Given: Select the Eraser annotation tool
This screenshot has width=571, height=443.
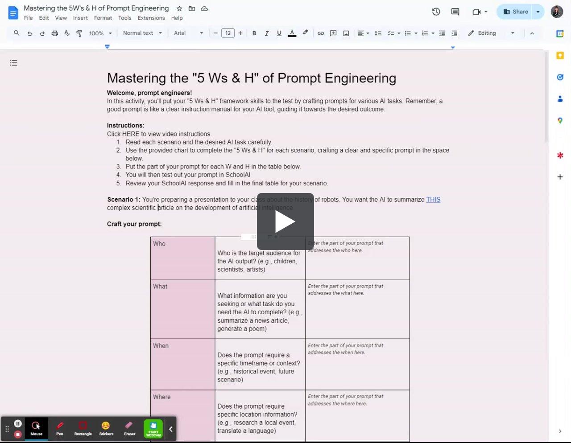Looking at the screenshot, I should (129, 428).
